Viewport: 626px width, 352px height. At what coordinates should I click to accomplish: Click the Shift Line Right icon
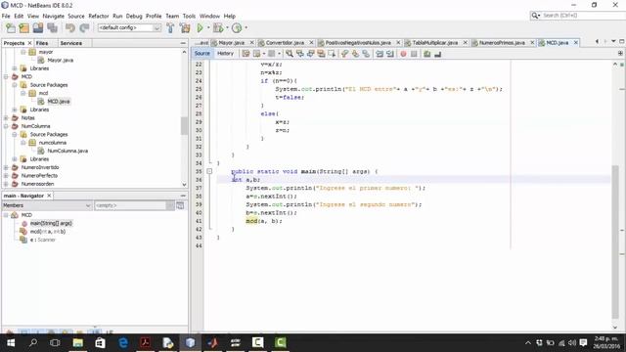click(390, 54)
